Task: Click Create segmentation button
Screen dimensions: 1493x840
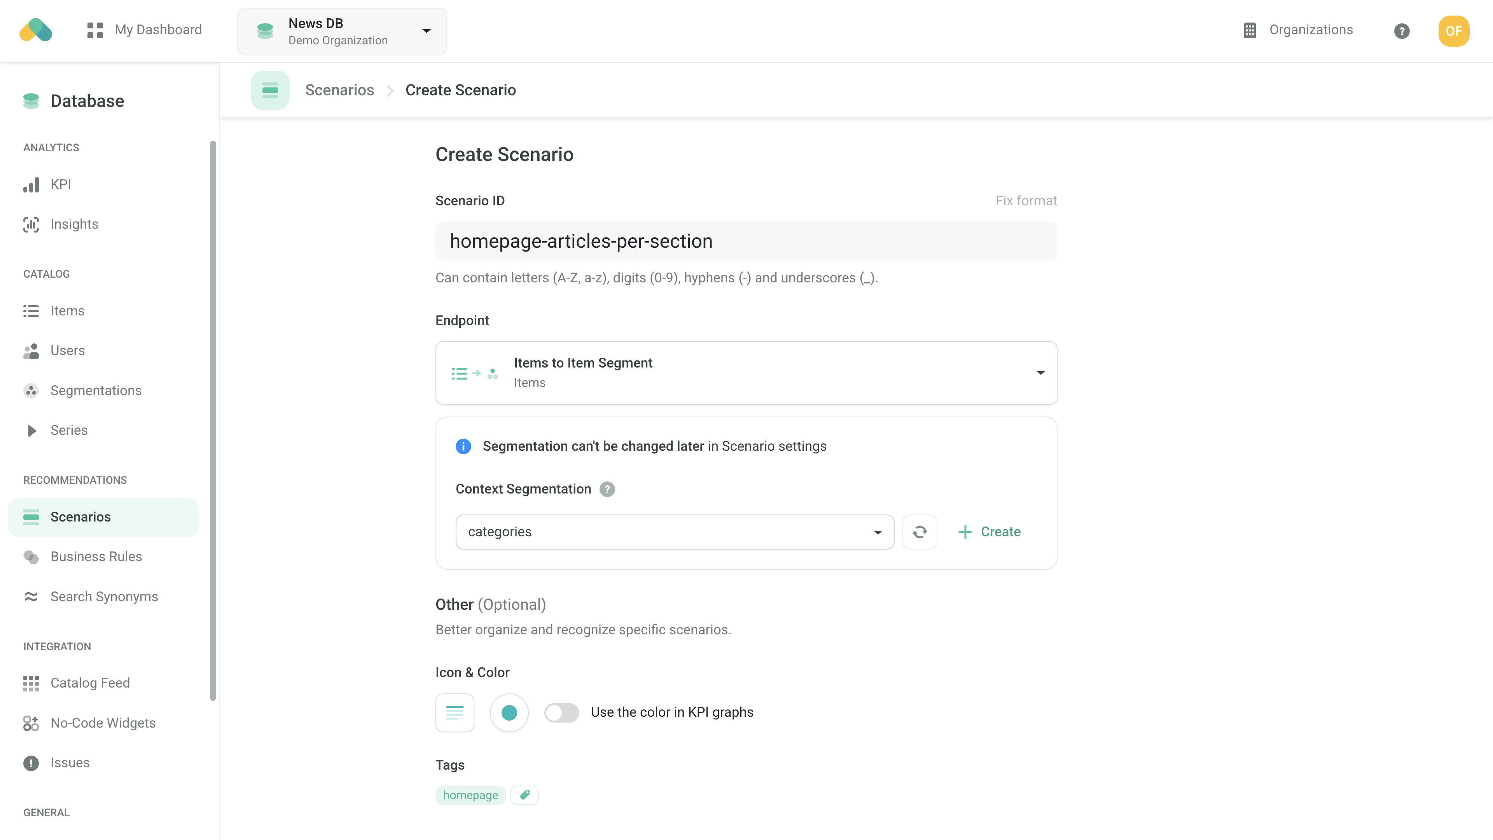Action: click(x=990, y=532)
